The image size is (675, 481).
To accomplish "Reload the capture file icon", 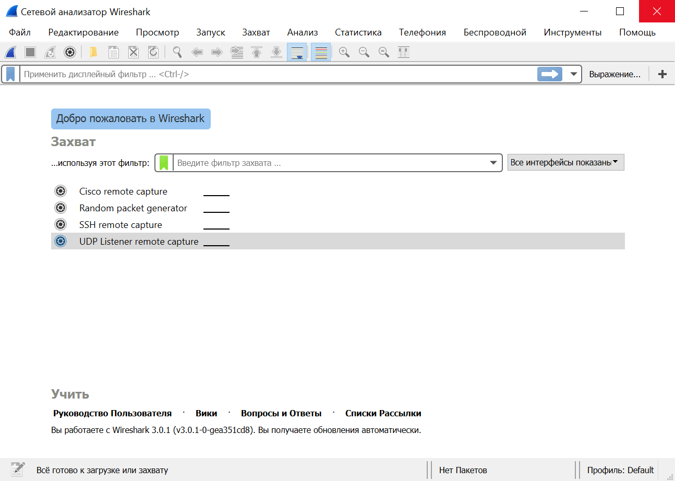I will point(153,52).
